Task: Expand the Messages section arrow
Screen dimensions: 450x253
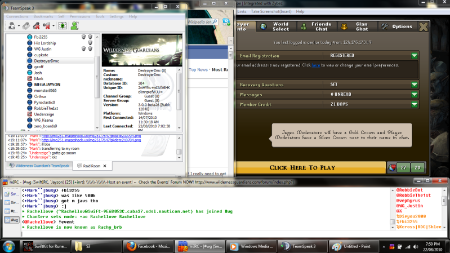Action: (x=414, y=94)
